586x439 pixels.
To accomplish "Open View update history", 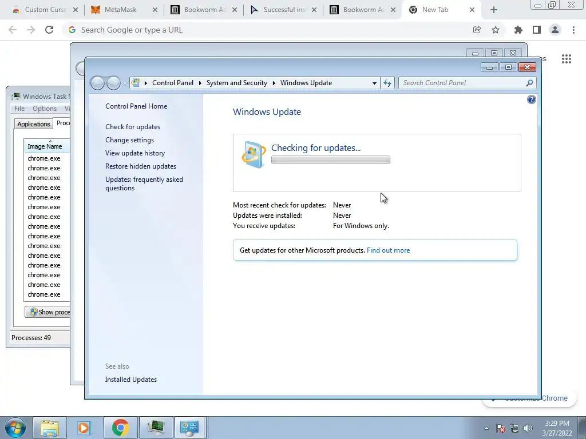I will tap(135, 153).
